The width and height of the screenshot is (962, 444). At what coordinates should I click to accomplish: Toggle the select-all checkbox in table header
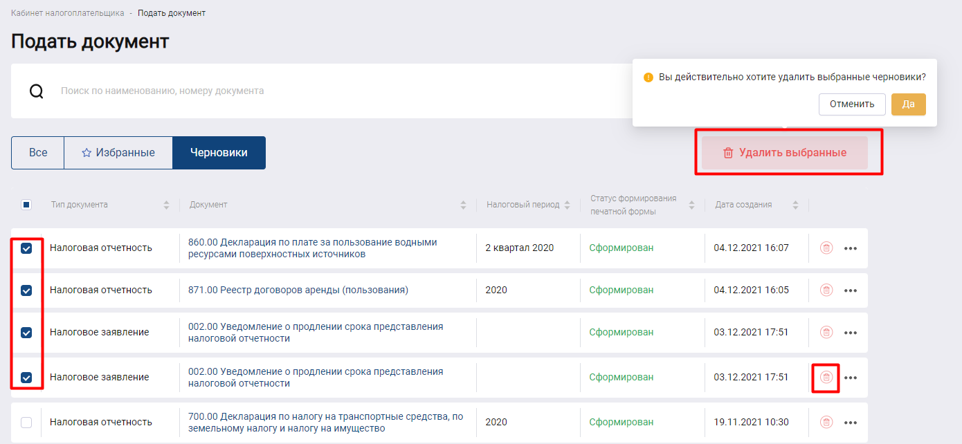(26, 205)
